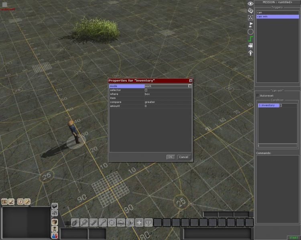Viewport: 301px width, 240px height.
Task: Select the compare property row
Action: pos(150,102)
